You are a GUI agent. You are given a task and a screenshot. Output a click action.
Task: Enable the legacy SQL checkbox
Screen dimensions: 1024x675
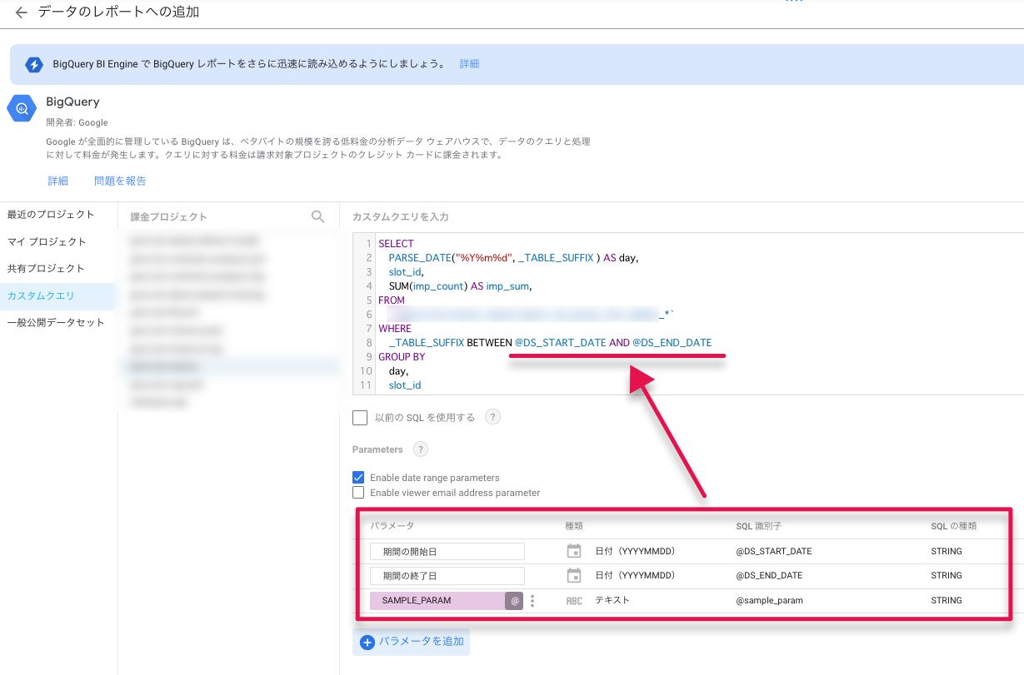pos(360,418)
